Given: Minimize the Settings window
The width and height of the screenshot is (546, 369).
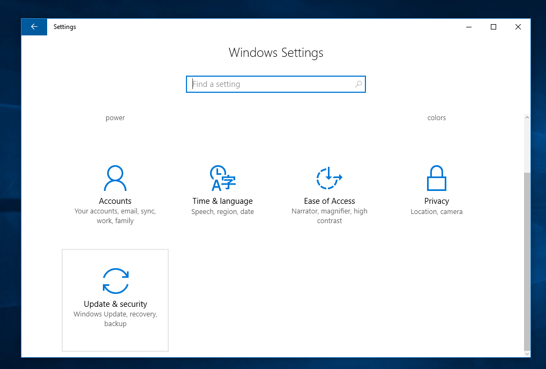Looking at the screenshot, I should 469,27.
